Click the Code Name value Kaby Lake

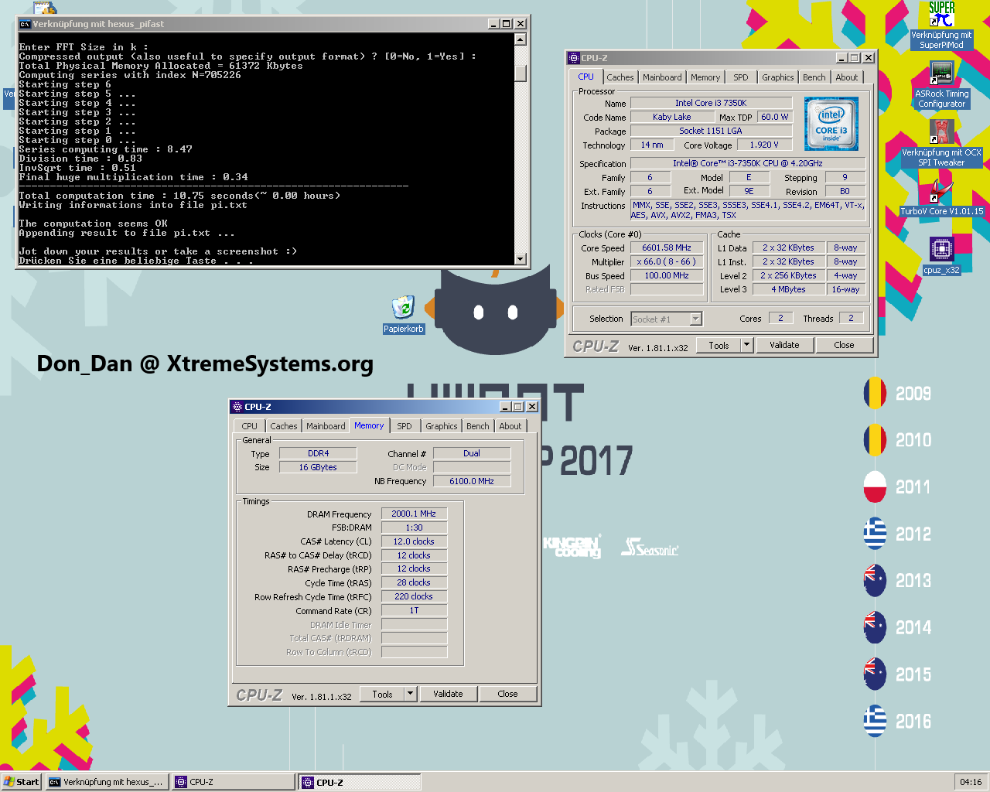pyautogui.click(x=671, y=117)
